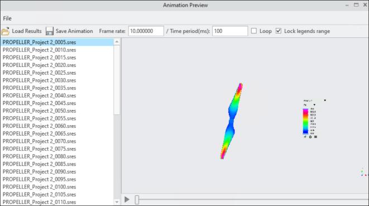Viewport: 369px width, 206px height.
Task: Select PROPELLER_Project 2_0090.sres
Action: [x=57, y=171]
